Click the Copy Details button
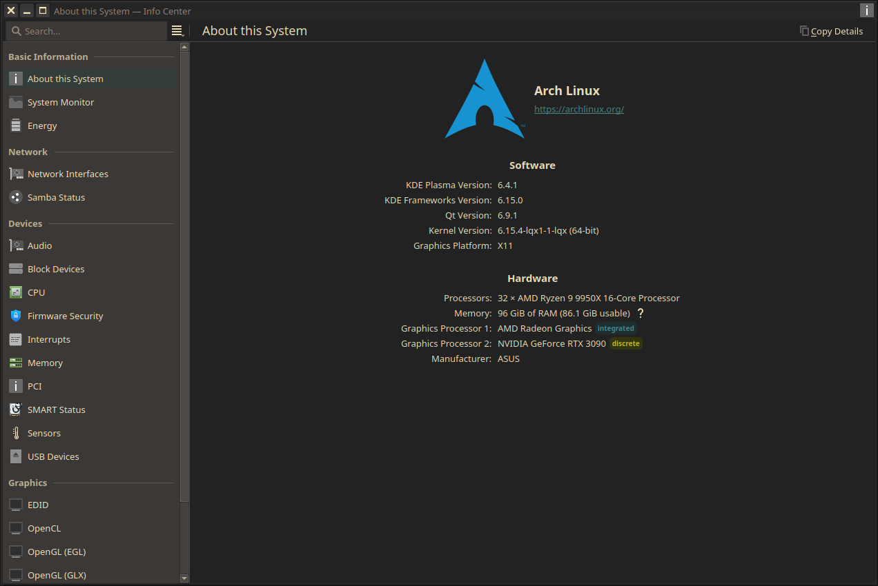The image size is (878, 586). (x=831, y=31)
